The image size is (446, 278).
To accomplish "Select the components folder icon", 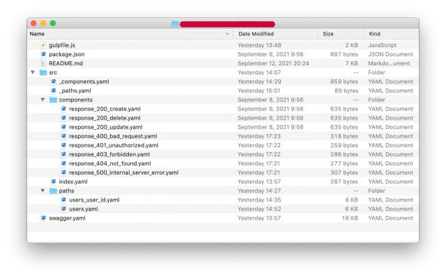I will (53, 99).
